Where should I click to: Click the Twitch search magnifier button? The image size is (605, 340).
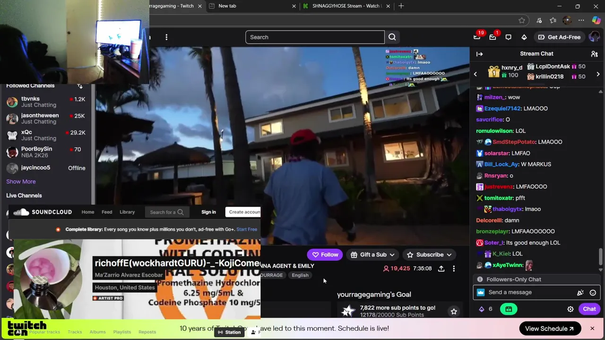point(392,37)
